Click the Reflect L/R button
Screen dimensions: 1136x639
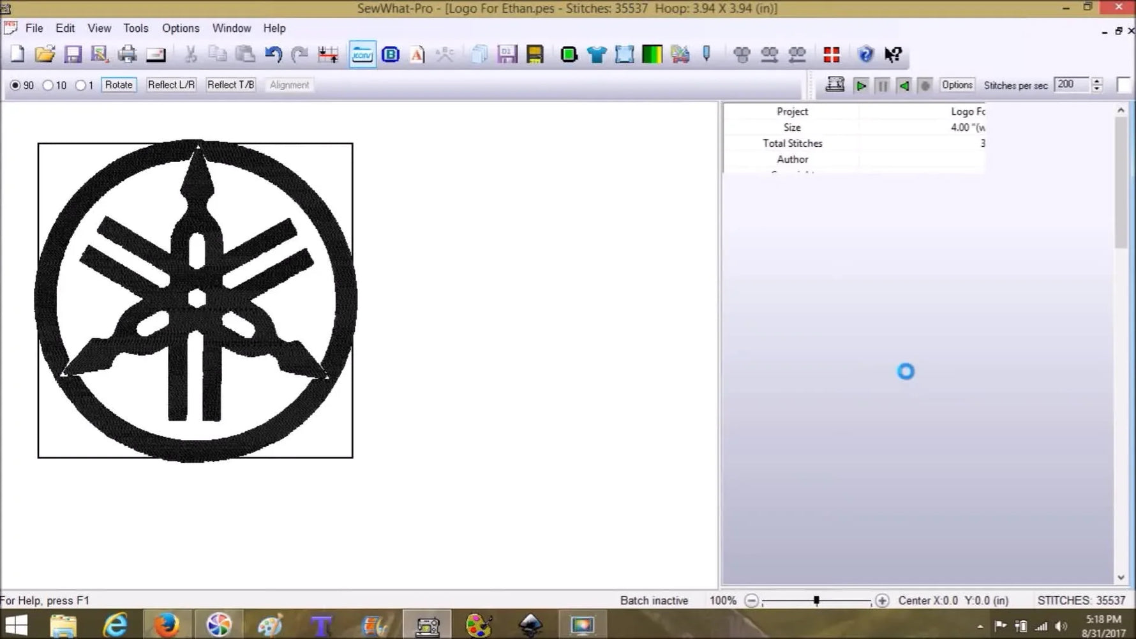(171, 85)
